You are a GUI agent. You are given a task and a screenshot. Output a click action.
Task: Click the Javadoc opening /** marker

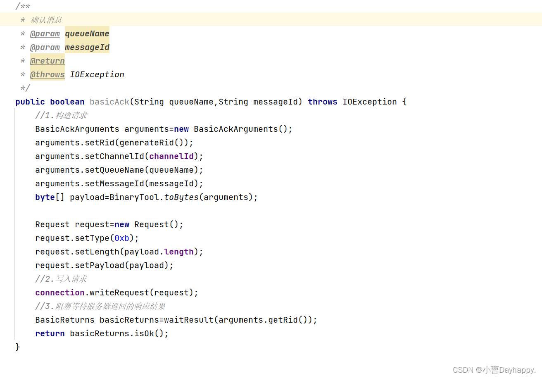23,6
